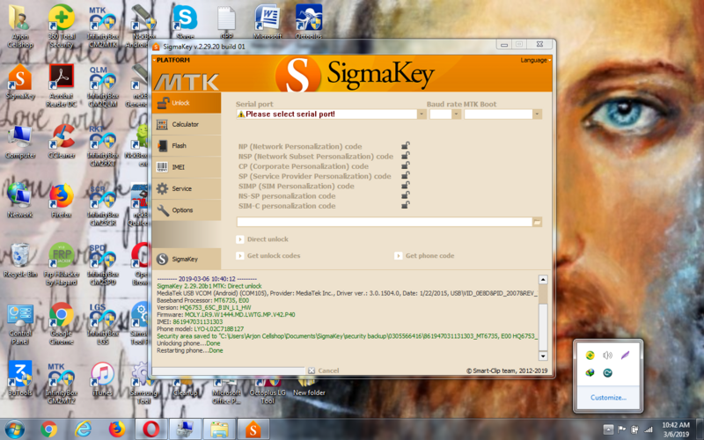Select the IMEI tab
This screenshot has width=704, height=440.
(187, 167)
